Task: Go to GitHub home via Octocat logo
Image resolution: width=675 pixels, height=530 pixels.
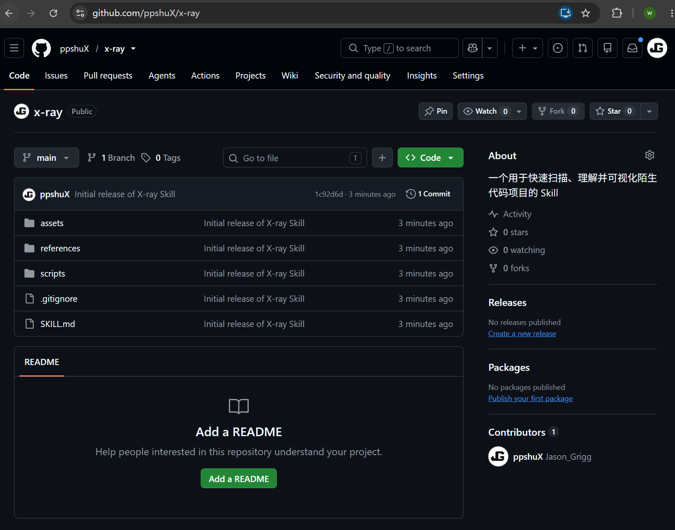Action: 41,48
